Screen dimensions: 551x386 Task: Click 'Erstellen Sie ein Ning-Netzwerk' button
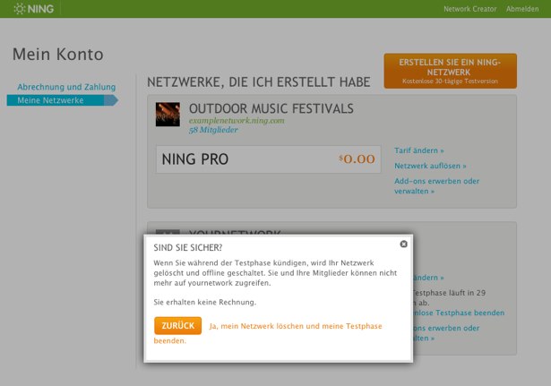click(x=450, y=71)
